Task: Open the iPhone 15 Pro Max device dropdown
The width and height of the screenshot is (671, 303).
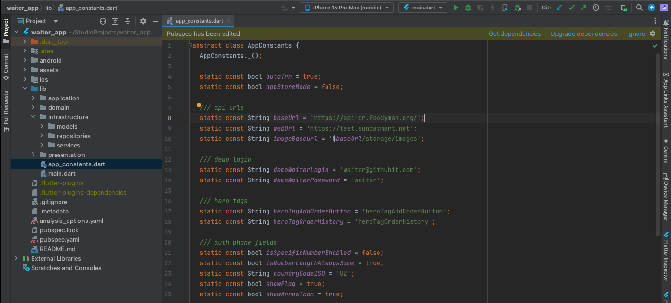Action: (346, 8)
